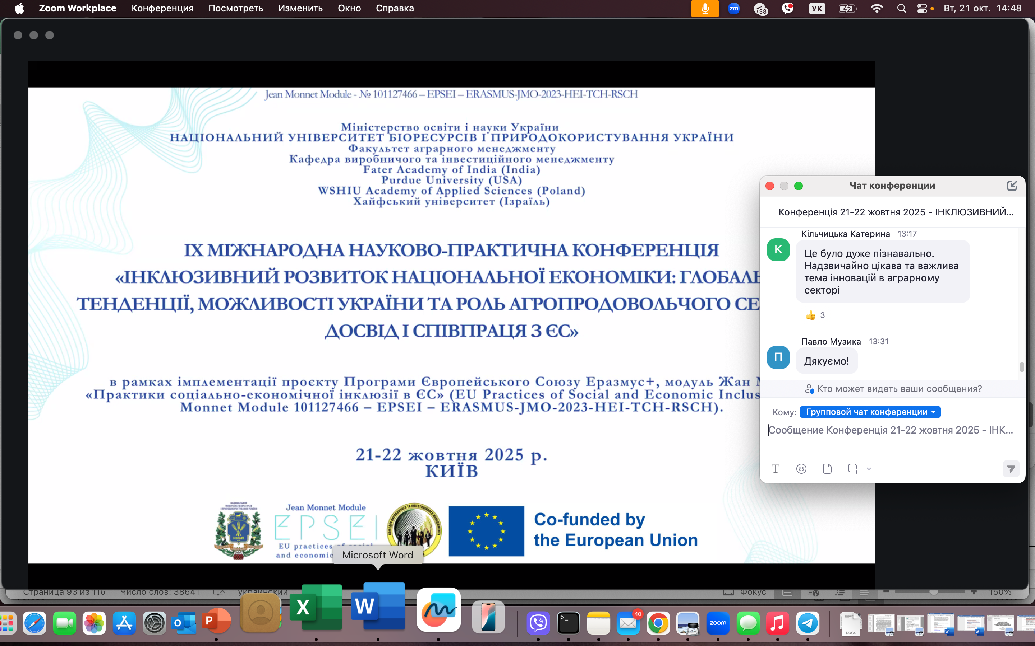Screen dimensions: 1035x646
Task: Attach a file to chat message
Action: (827, 469)
